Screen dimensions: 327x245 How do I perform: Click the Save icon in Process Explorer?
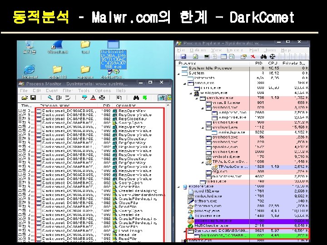(183, 56)
